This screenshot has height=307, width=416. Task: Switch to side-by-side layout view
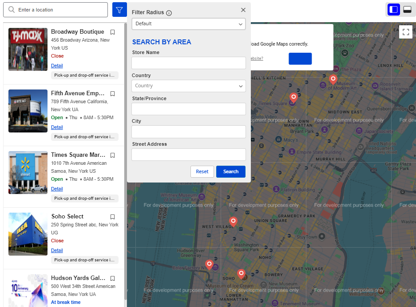coord(393,9)
